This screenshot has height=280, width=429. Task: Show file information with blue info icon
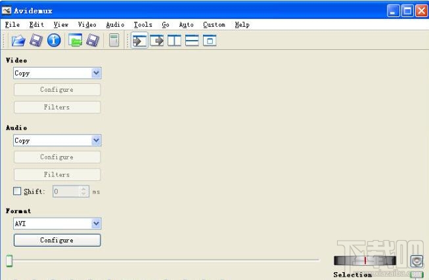click(x=54, y=41)
